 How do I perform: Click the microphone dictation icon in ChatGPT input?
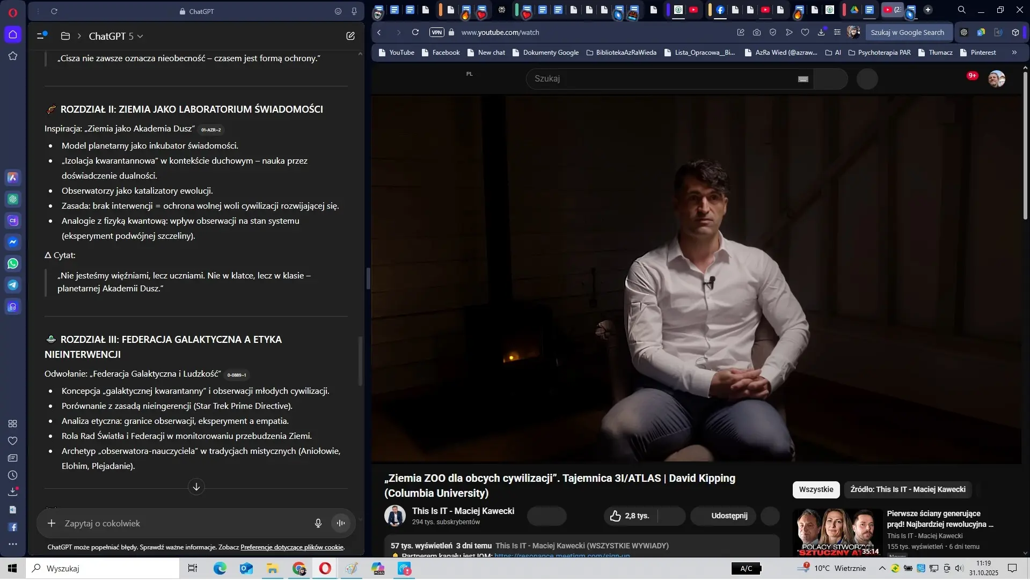(318, 523)
